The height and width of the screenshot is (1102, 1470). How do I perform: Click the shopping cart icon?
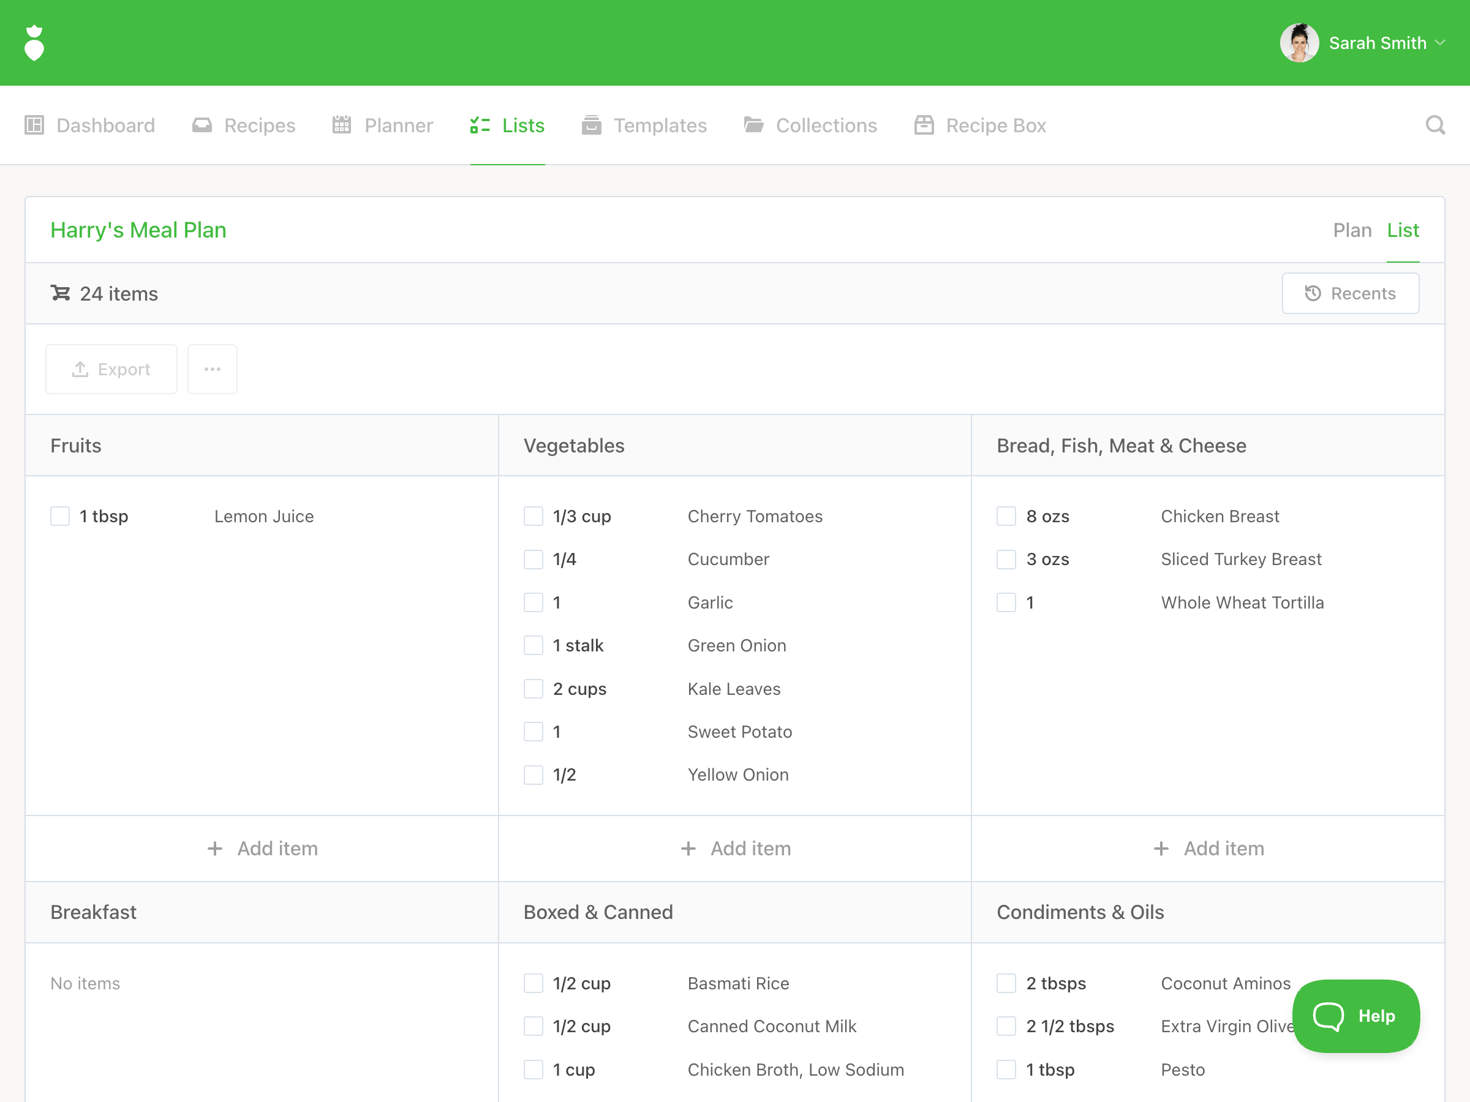click(x=60, y=293)
